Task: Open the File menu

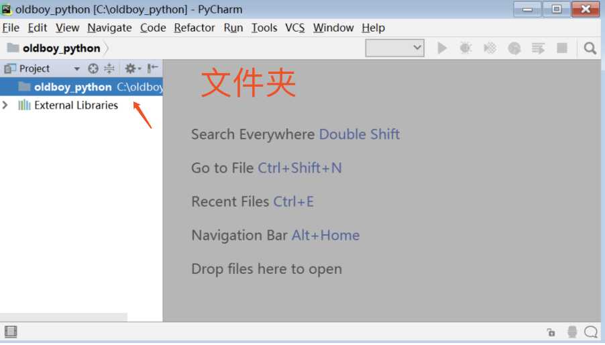Action: click(11, 28)
